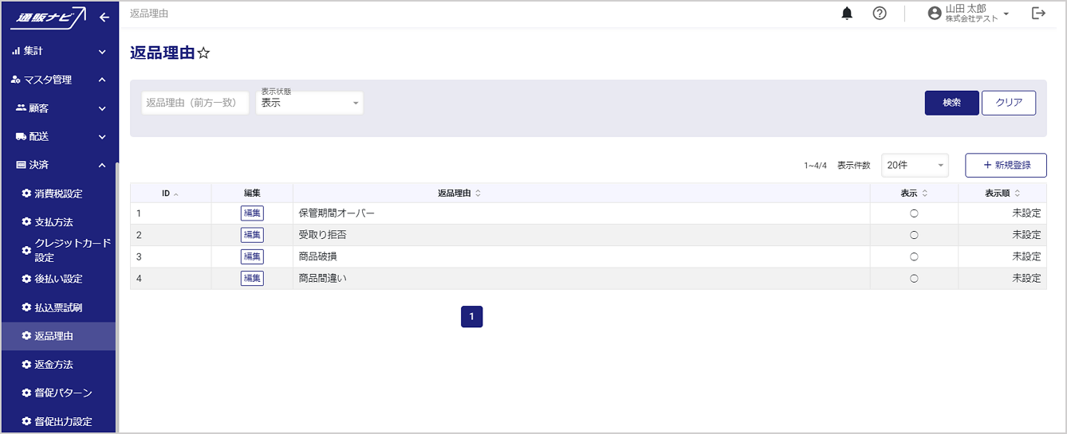Image resolution: width=1067 pixels, height=434 pixels.
Task: Collapse sidebar using the back arrow
Action: [104, 18]
